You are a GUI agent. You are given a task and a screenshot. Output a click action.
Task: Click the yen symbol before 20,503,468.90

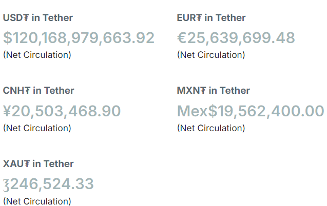coord(8,111)
